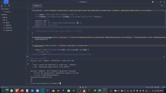166x93 pixels.
Task: Close the main.rs editor tab
Action: click(41, 6)
